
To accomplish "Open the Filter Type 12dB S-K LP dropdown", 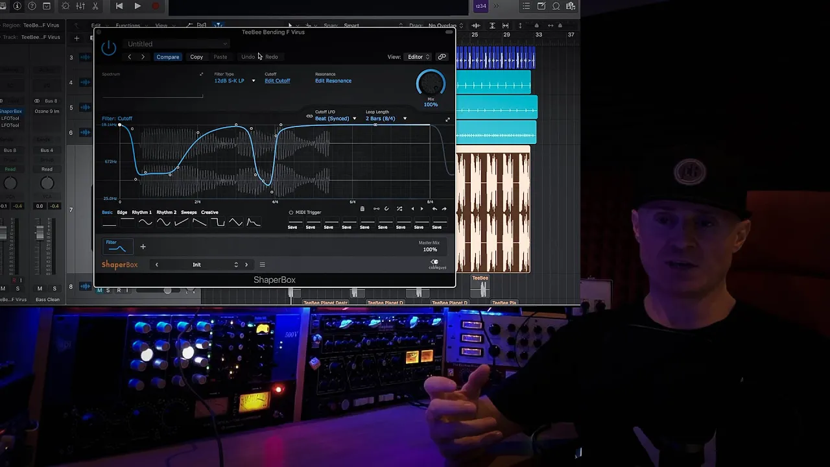I will coord(235,81).
